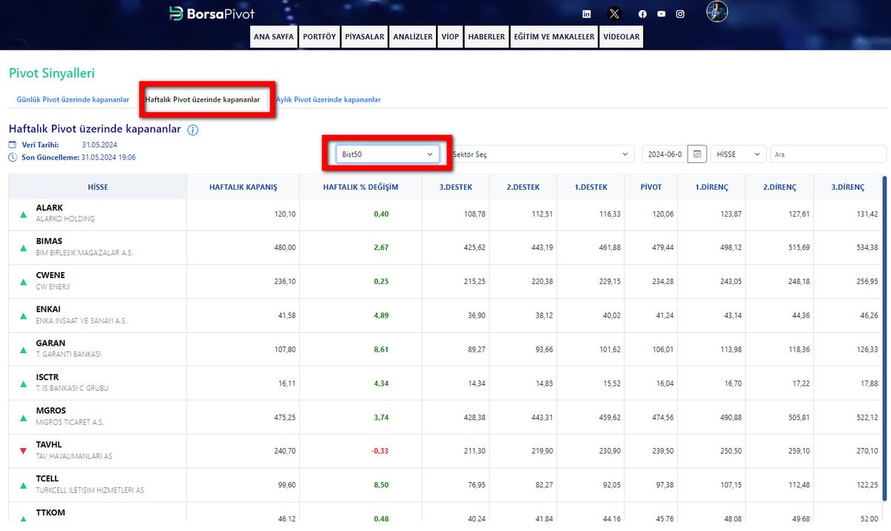The height and width of the screenshot is (531, 891).
Task: Open the YouTube social icon
Action: pyautogui.click(x=661, y=14)
